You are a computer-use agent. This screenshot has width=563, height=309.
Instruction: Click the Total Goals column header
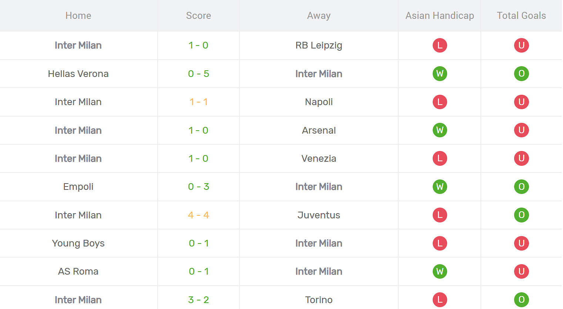tap(521, 16)
